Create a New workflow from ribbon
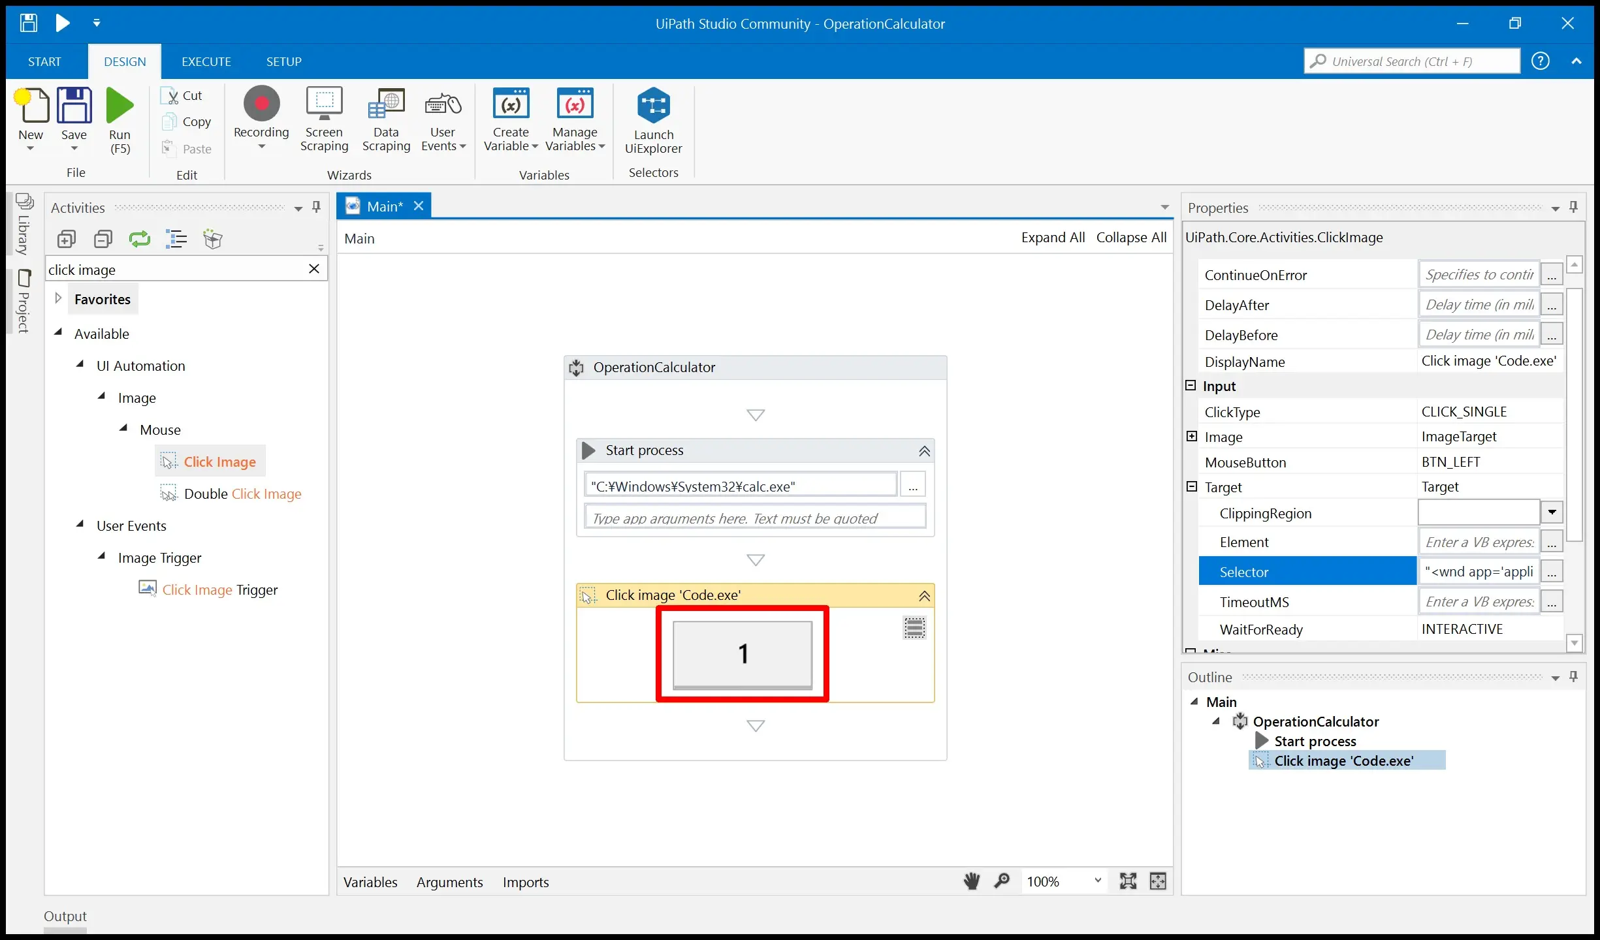Image resolution: width=1600 pixels, height=940 pixels. (x=31, y=120)
